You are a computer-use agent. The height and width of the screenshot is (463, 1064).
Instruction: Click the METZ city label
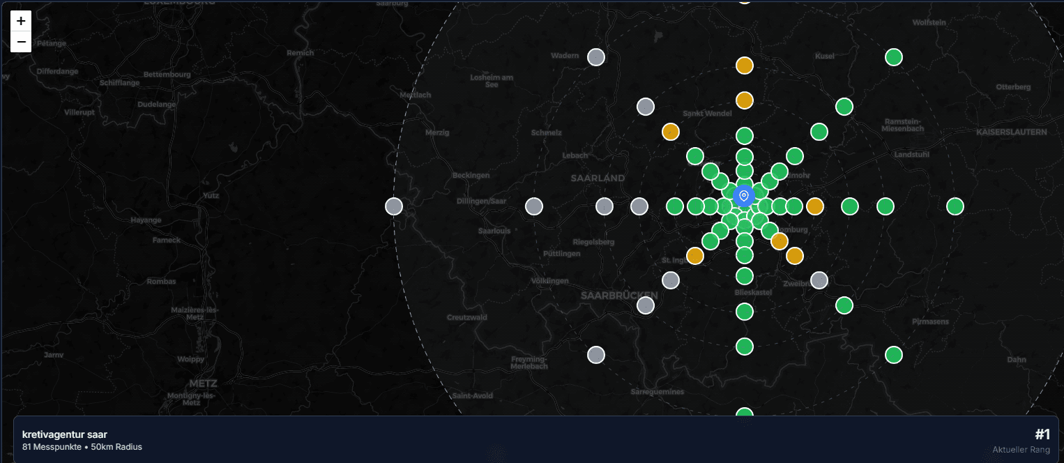[x=204, y=384]
